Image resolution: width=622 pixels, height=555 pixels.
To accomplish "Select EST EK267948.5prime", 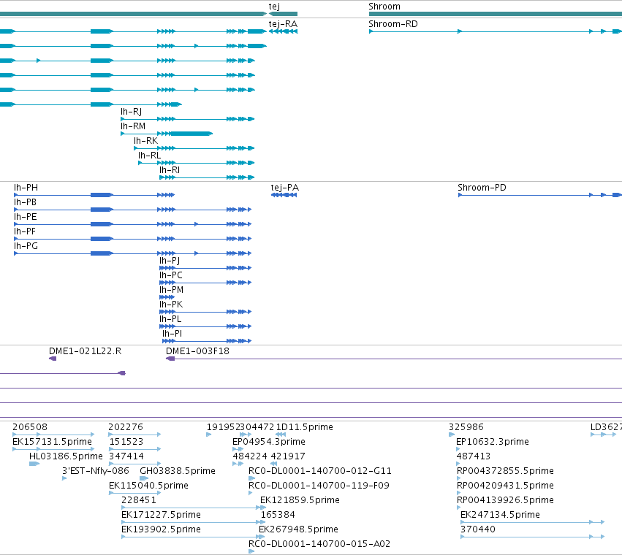I will pos(298,529).
